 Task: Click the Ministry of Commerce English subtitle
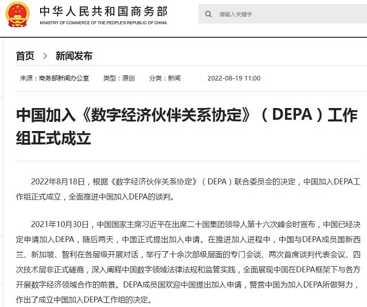103,23
